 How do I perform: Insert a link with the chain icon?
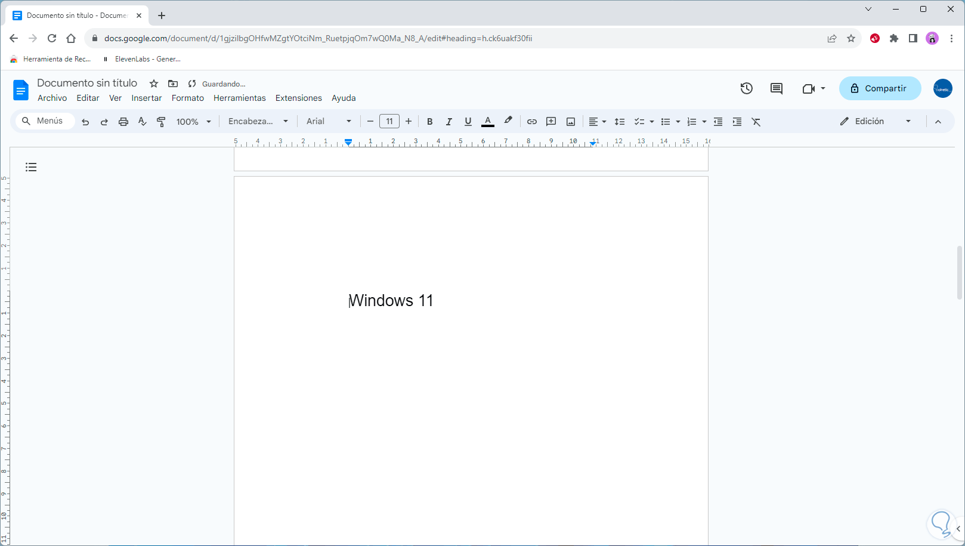pyautogui.click(x=532, y=122)
